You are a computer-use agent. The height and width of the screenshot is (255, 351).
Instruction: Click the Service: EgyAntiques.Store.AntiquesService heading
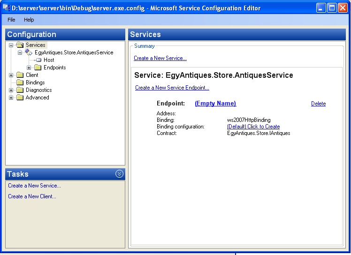[x=214, y=75]
